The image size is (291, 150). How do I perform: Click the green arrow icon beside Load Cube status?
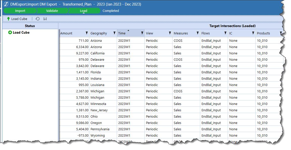10,32
